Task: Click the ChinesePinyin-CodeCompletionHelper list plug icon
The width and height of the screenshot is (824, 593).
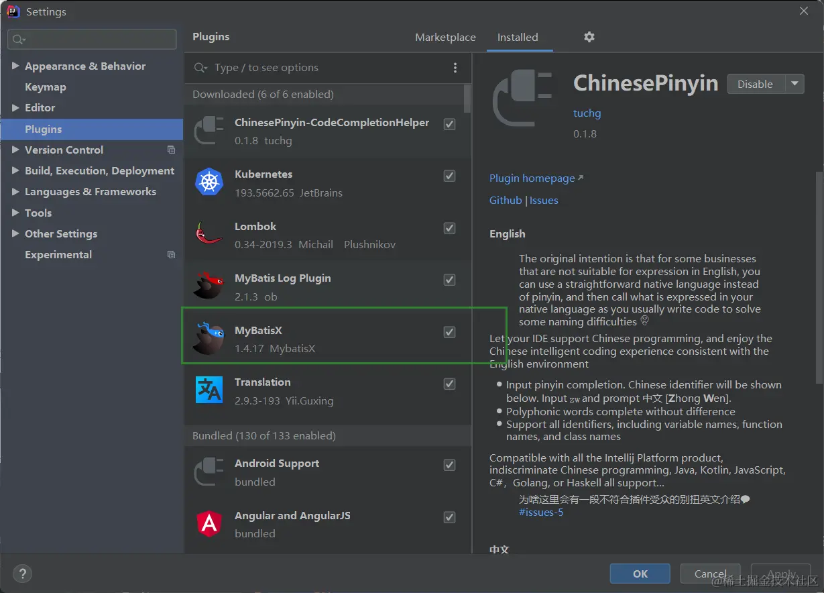Action: (209, 130)
